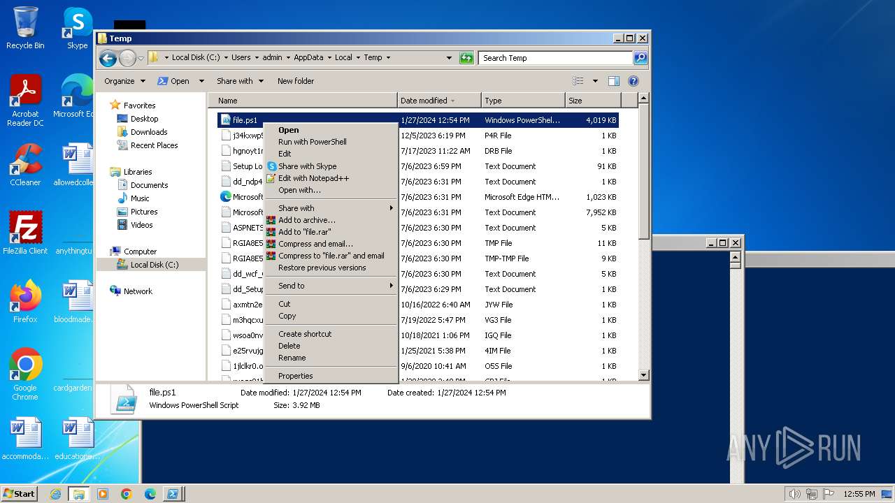
Task: Sort by the Date modified column
Action: 439,101
